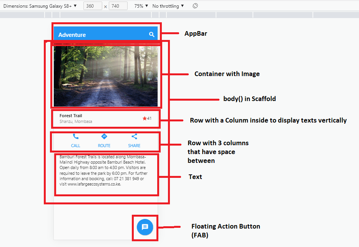Viewport: 359px width, 247px height.
Task: Click the device height field showing 740
Action: pos(118,6)
